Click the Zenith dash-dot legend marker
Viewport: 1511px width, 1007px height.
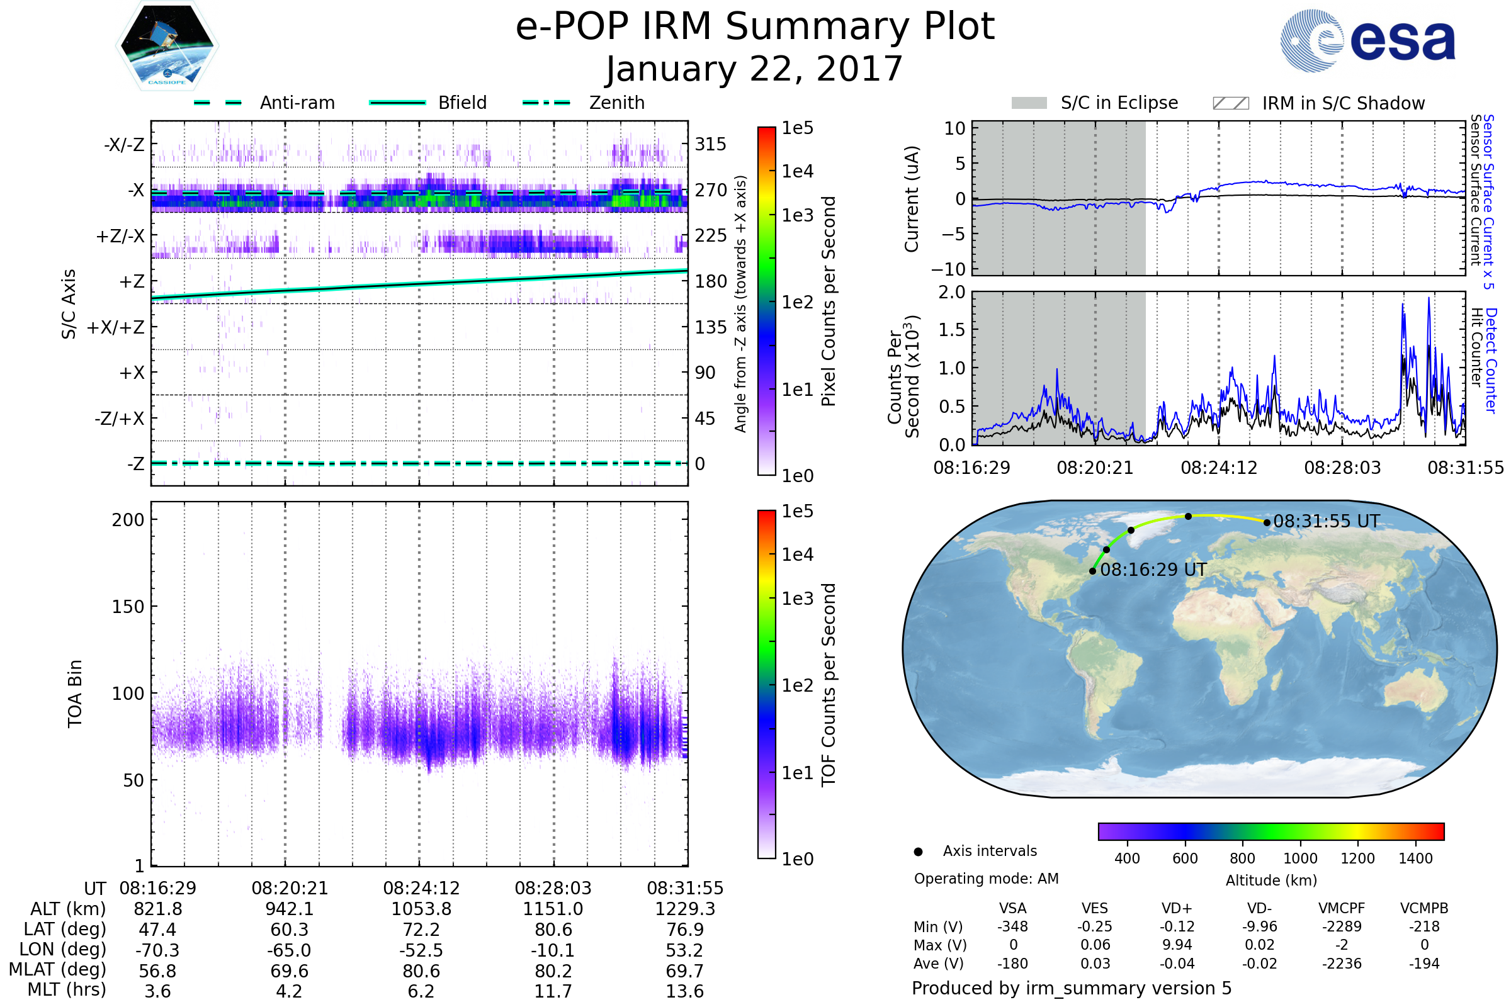click(546, 103)
